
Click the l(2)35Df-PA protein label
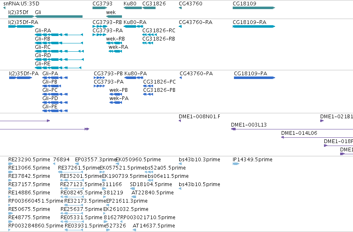24,74
